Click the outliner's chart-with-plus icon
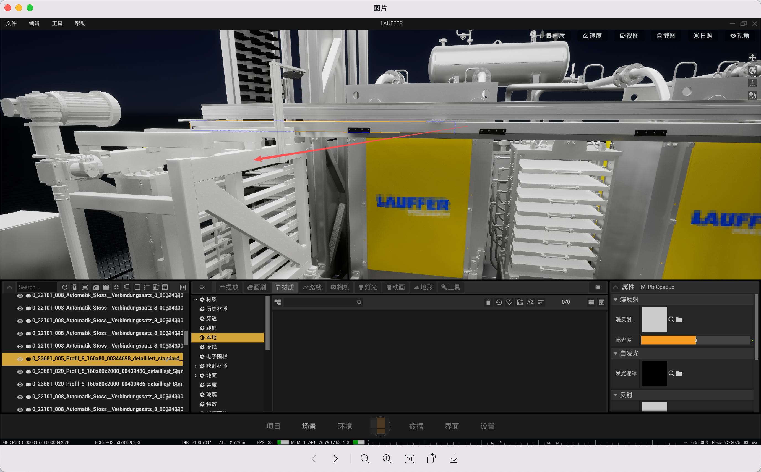 point(156,287)
